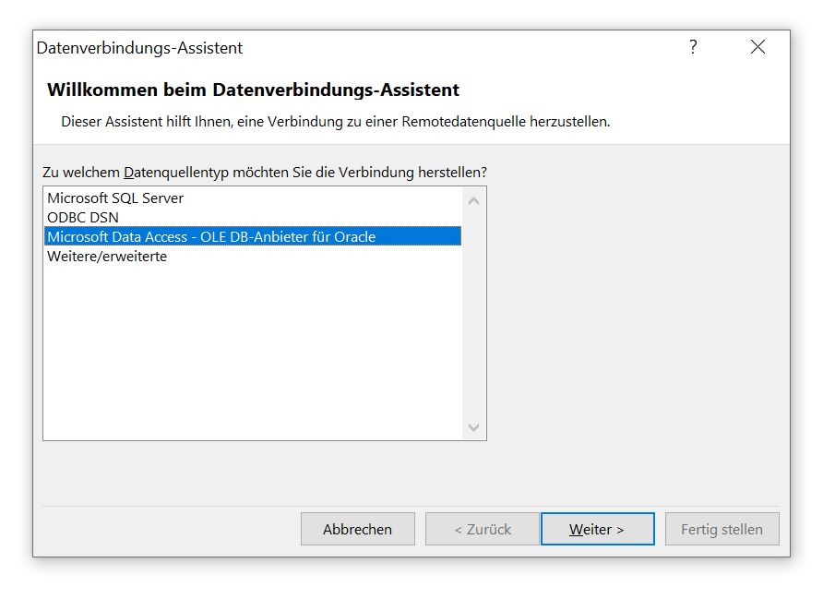Click the Fertig stellen button
The height and width of the screenshot is (611, 835).
click(x=722, y=529)
